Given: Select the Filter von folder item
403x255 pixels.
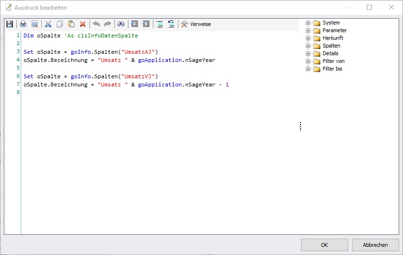Looking at the screenshot, I should 333,61.
